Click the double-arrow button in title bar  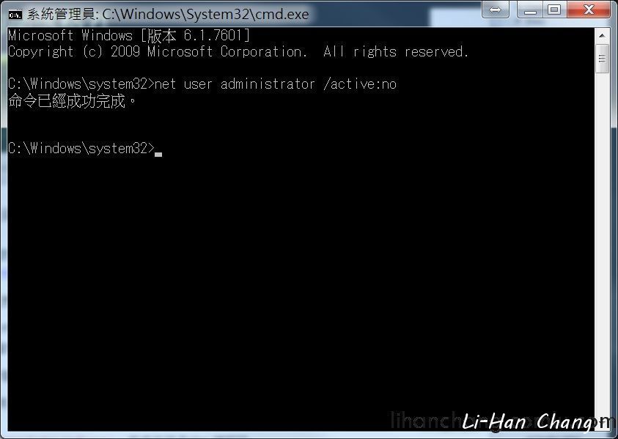(x=496, y=10)
